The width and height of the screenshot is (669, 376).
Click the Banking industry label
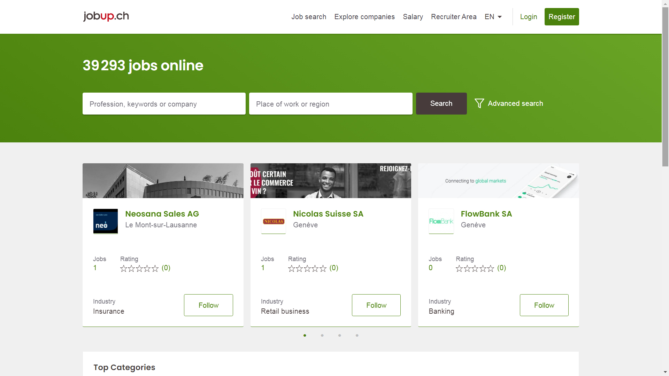(x=441, y=311)
